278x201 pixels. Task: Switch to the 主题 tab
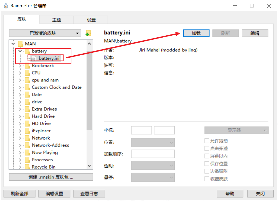coord(57,20)
